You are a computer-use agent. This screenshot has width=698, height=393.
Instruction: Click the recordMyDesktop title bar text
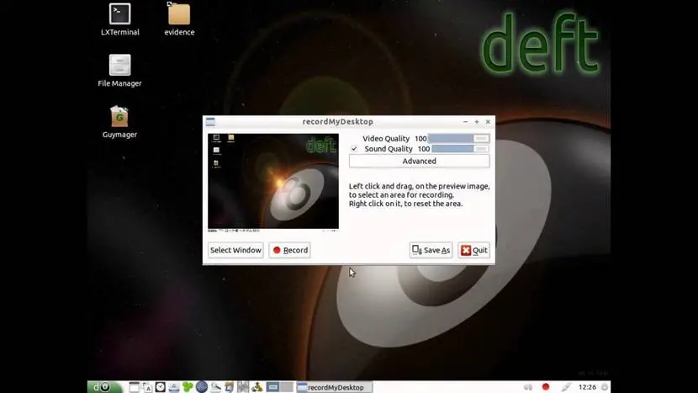click(338, 122)
